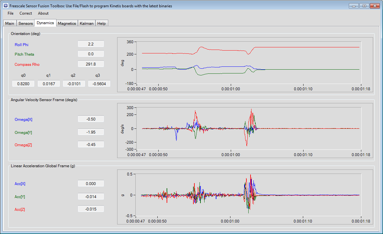Select the Magnetics tab

pos(67,24)
